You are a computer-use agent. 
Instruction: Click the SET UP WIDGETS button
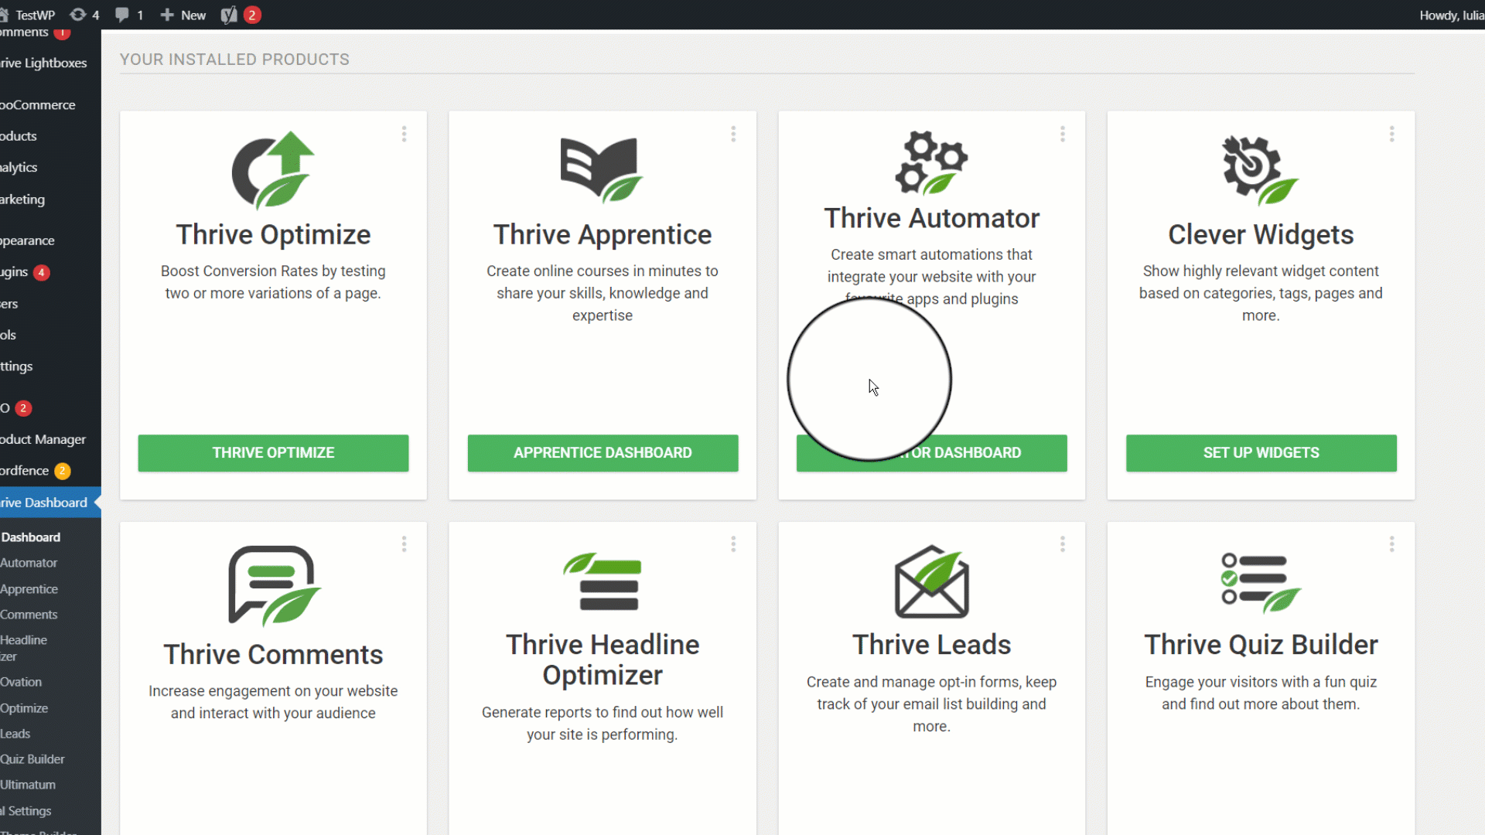(x=1260, y=452)
